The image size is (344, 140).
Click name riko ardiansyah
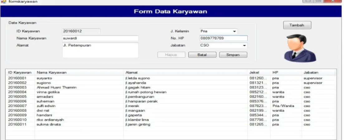point(50,120)
